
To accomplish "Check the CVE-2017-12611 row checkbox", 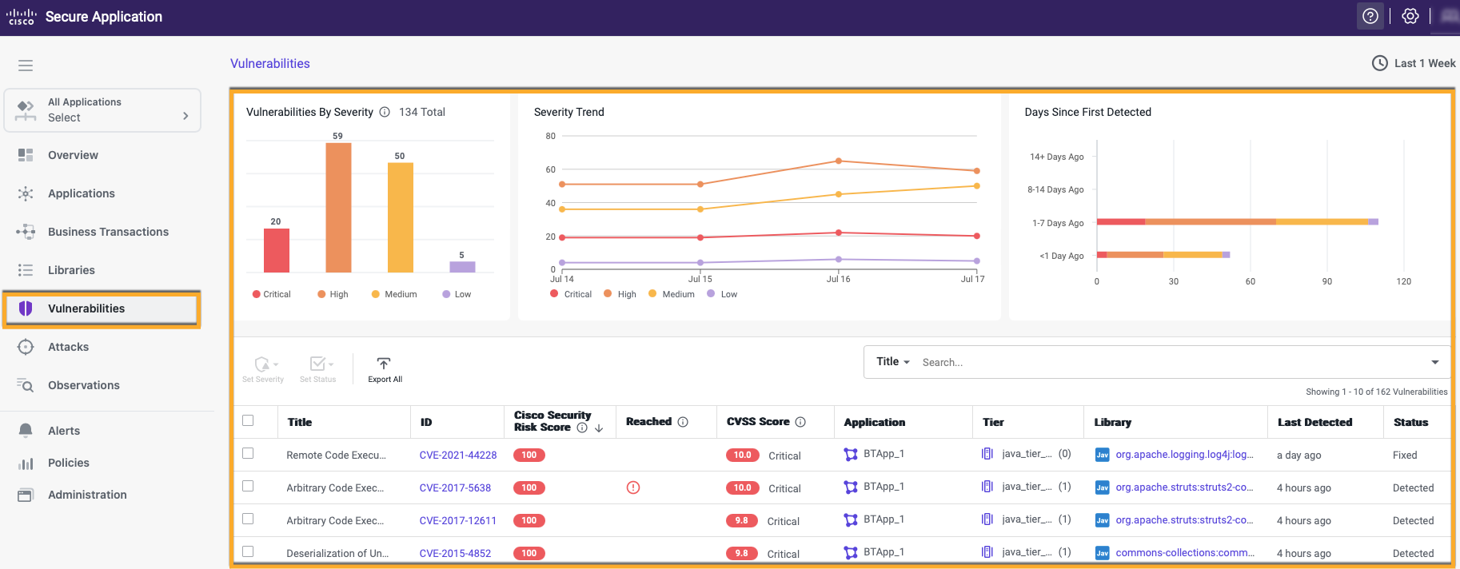I will [x=248, y=519].
